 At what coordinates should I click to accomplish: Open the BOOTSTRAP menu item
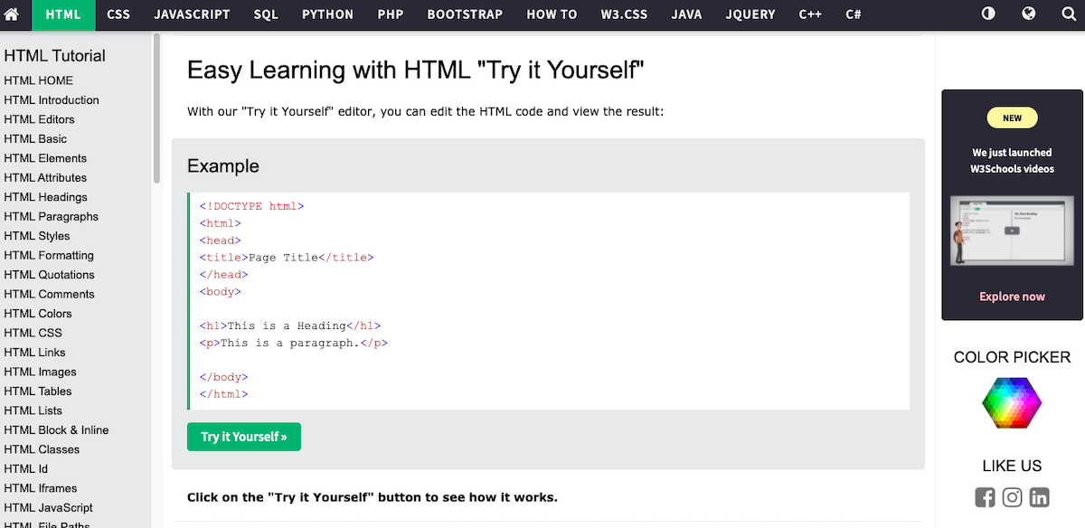[x=464, y=14]
